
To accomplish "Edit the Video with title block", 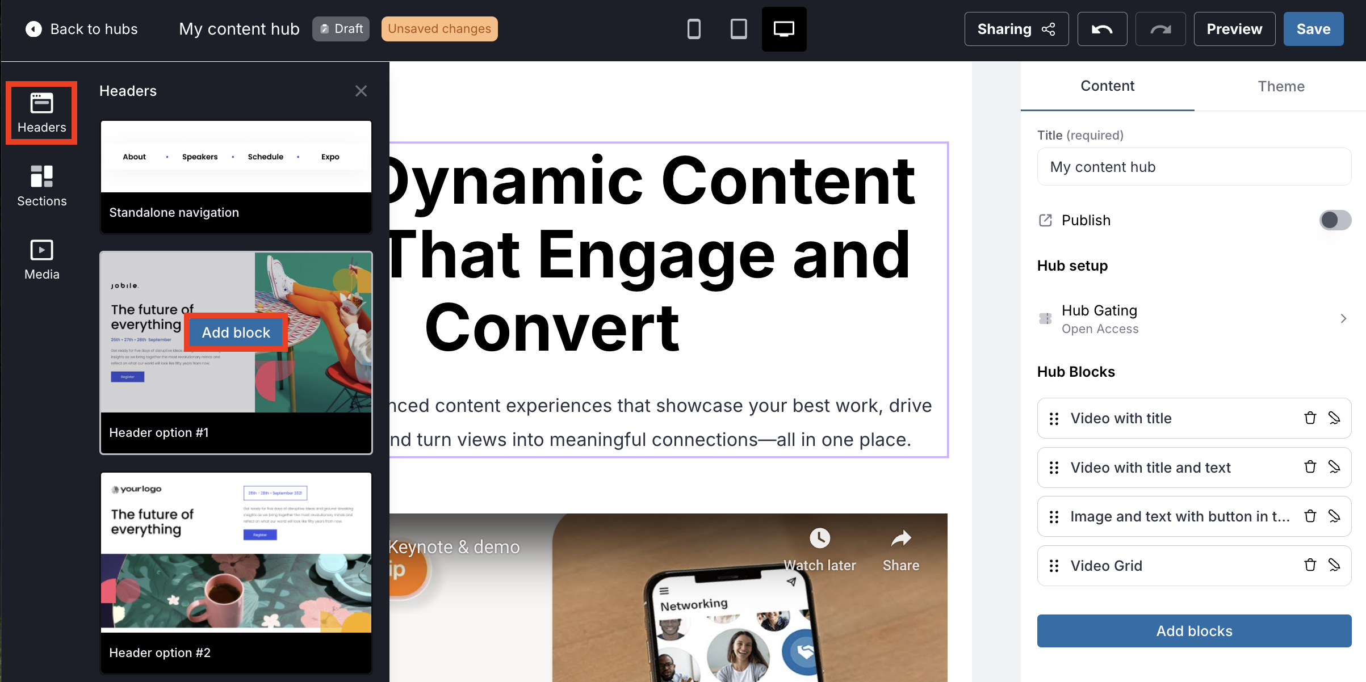I will [x=1334, y=418].
